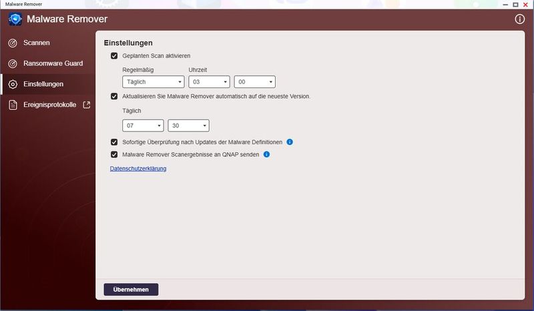This screenshot has width=534, height=311.
Task: Open the scan minute dropdown showing 00
Action: [255, 81]
